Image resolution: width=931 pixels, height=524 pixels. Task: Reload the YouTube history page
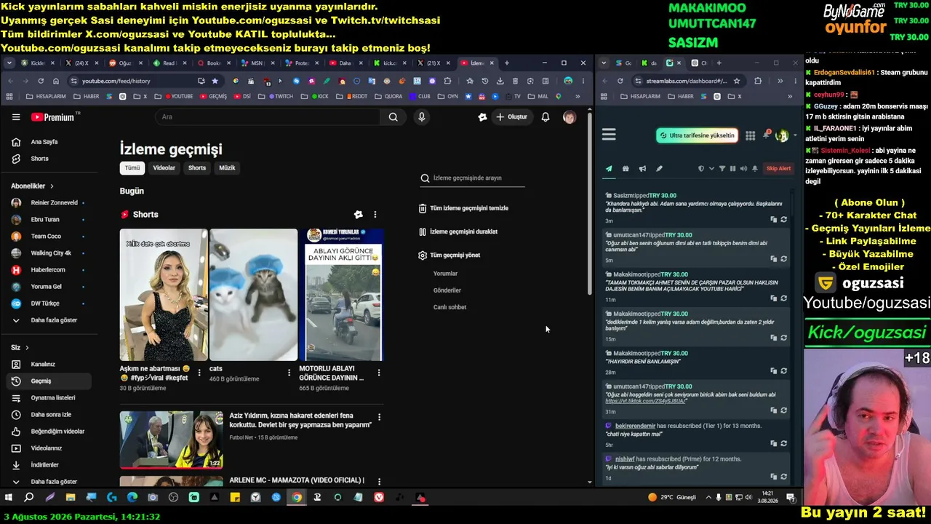pos(41,81)
